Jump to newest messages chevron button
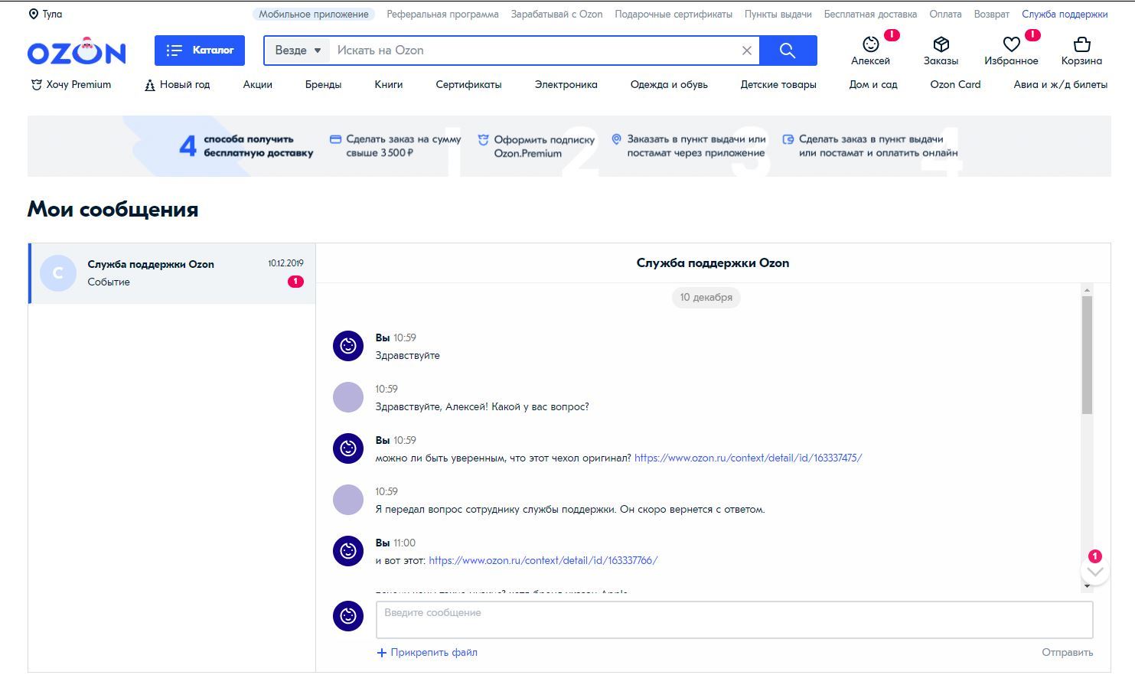This screenshot has width=1135, height=688. click(x=1095, y=571)
